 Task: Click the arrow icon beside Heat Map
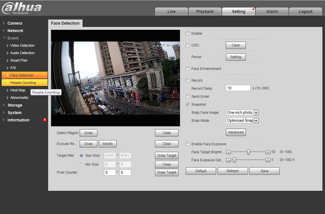pyautogui.click(x=7, y=90)
